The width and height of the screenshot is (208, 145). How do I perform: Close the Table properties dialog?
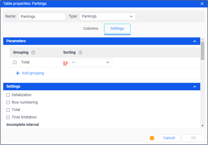coord(202,4)
